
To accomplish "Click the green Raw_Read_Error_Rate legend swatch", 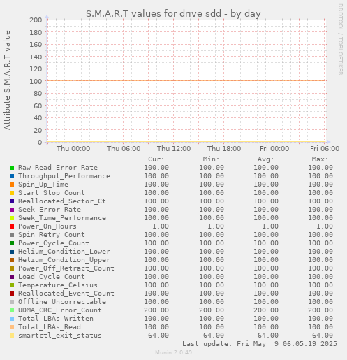I will pos(12,168).
